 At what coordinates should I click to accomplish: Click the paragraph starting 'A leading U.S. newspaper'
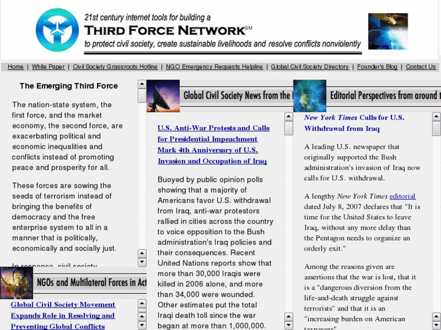[x=362, y=162]
